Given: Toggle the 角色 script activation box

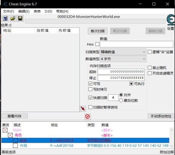Looking at the screenshot, I should pos(10,135).
